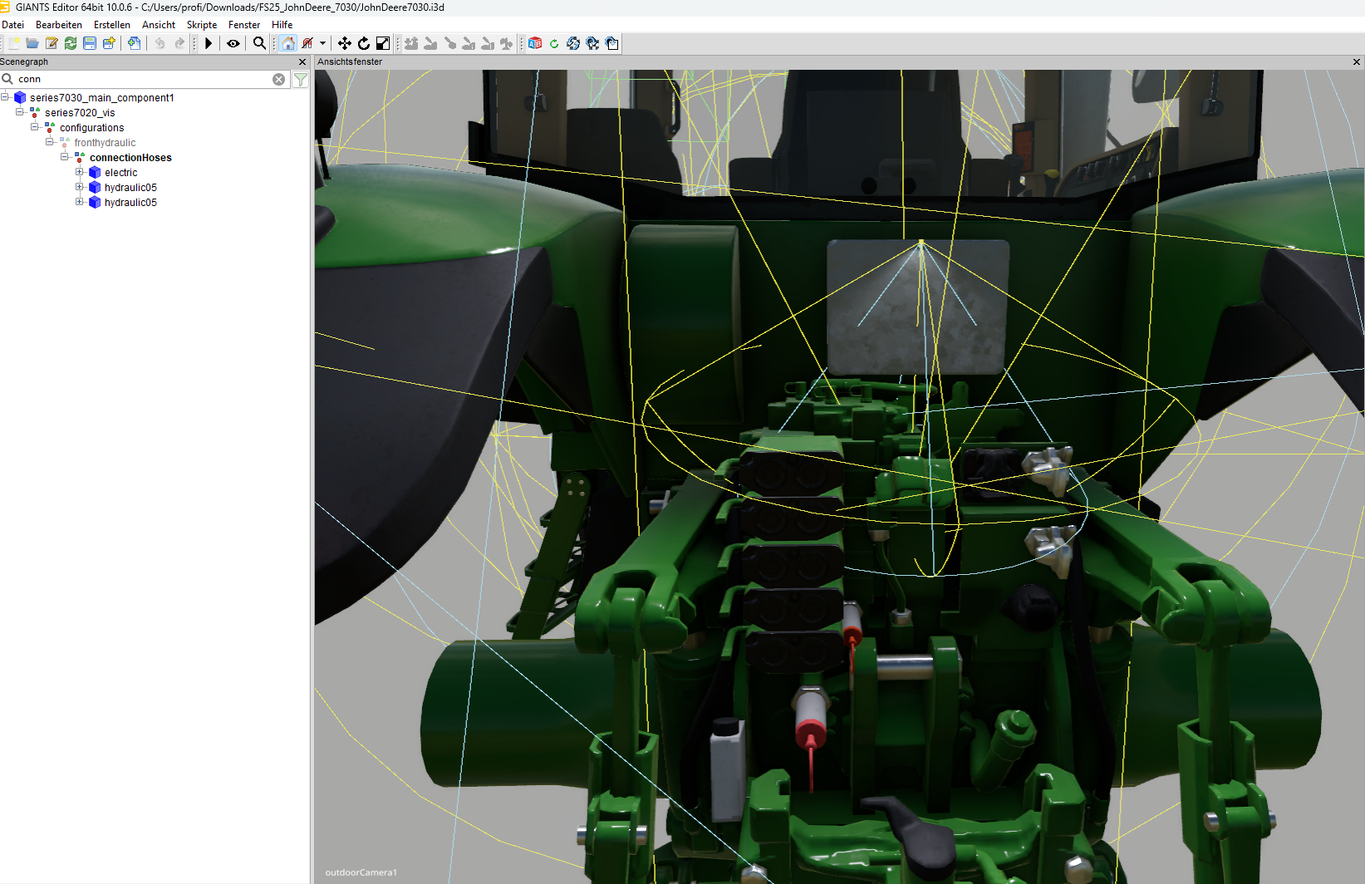Expand the electric node

pos(80,172)
